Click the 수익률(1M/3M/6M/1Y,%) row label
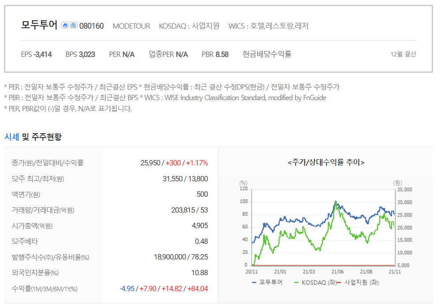Screen dimensions: 441x307 (x=45, y=289)
